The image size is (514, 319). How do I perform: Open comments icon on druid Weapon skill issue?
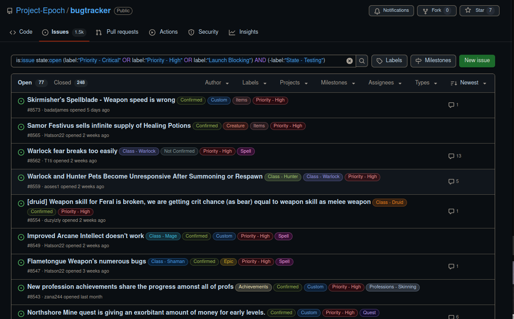point(451,211)
